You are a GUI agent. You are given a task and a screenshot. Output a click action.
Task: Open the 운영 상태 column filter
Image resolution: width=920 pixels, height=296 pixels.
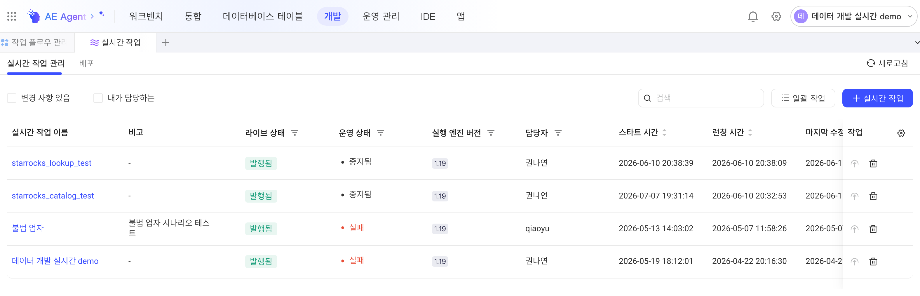coord(380,133)
